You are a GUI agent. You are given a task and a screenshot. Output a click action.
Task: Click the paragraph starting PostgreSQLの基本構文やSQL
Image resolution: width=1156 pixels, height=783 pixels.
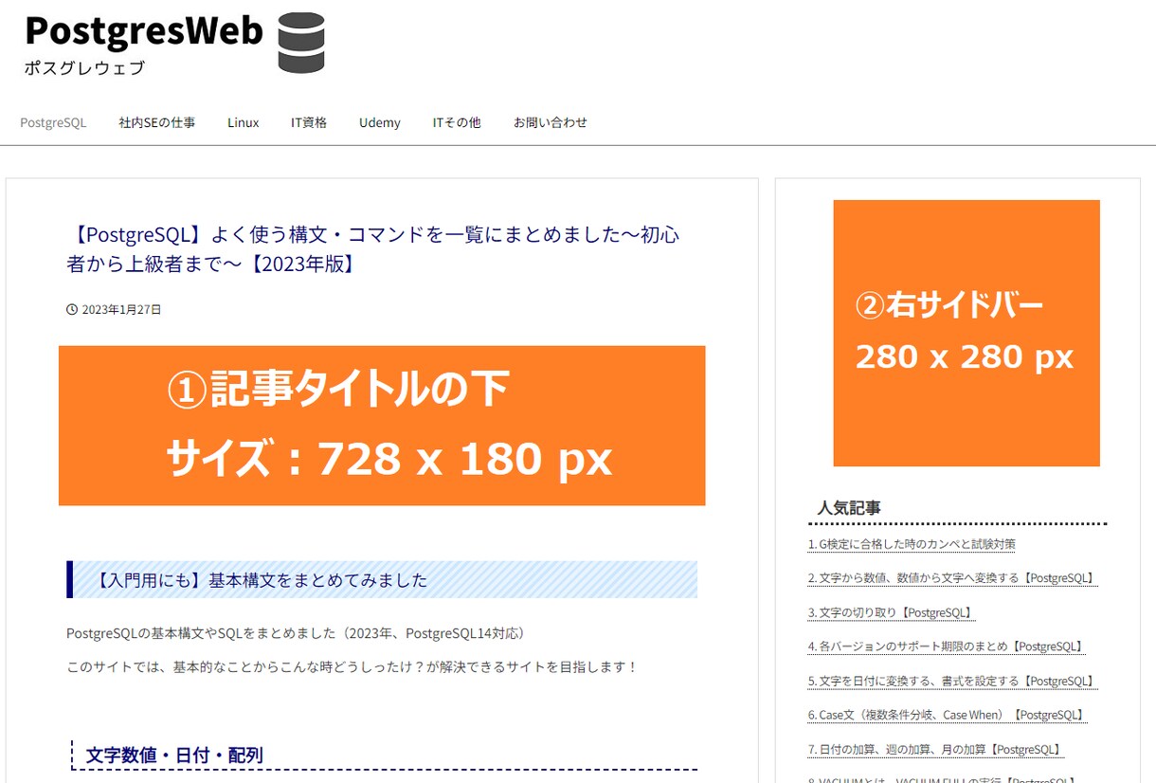click(x=296, y=633)
